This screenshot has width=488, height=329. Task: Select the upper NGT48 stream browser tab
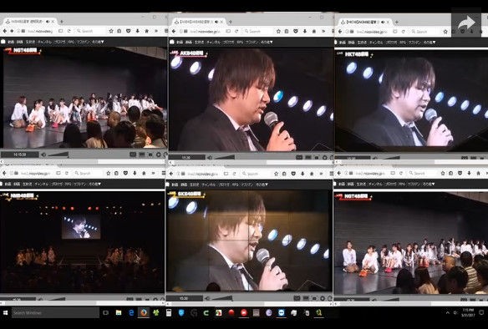click(29, 21)
